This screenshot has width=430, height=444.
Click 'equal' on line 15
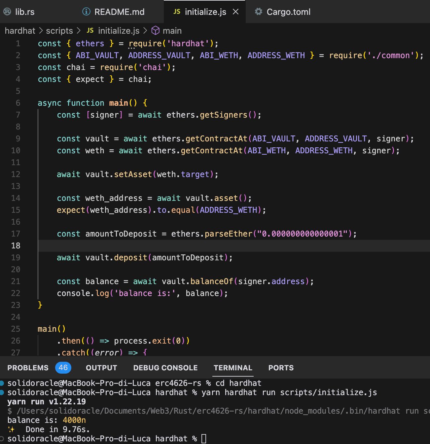point(183,210)
